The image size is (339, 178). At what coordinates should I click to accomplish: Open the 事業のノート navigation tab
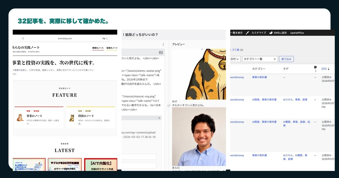click(x=97, y=48)
